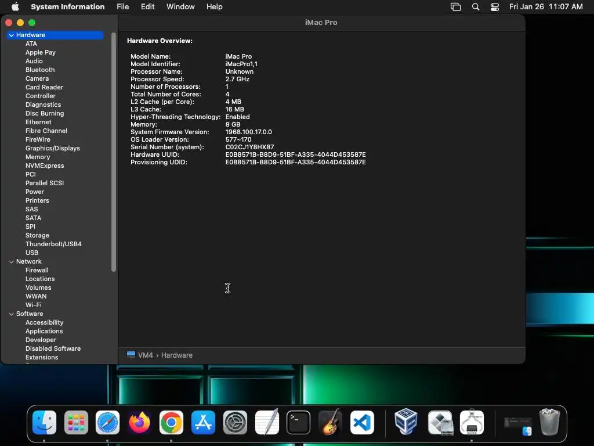
Task: Open the Window menu
Action: point(181,7)
